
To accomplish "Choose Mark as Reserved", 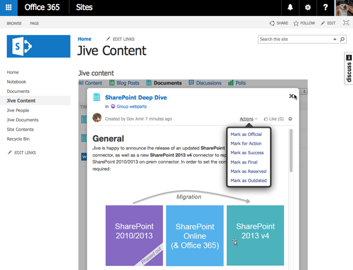I will coord(248,171).
